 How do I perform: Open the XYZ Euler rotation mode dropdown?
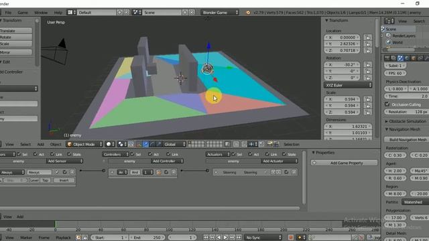point(348,85)
